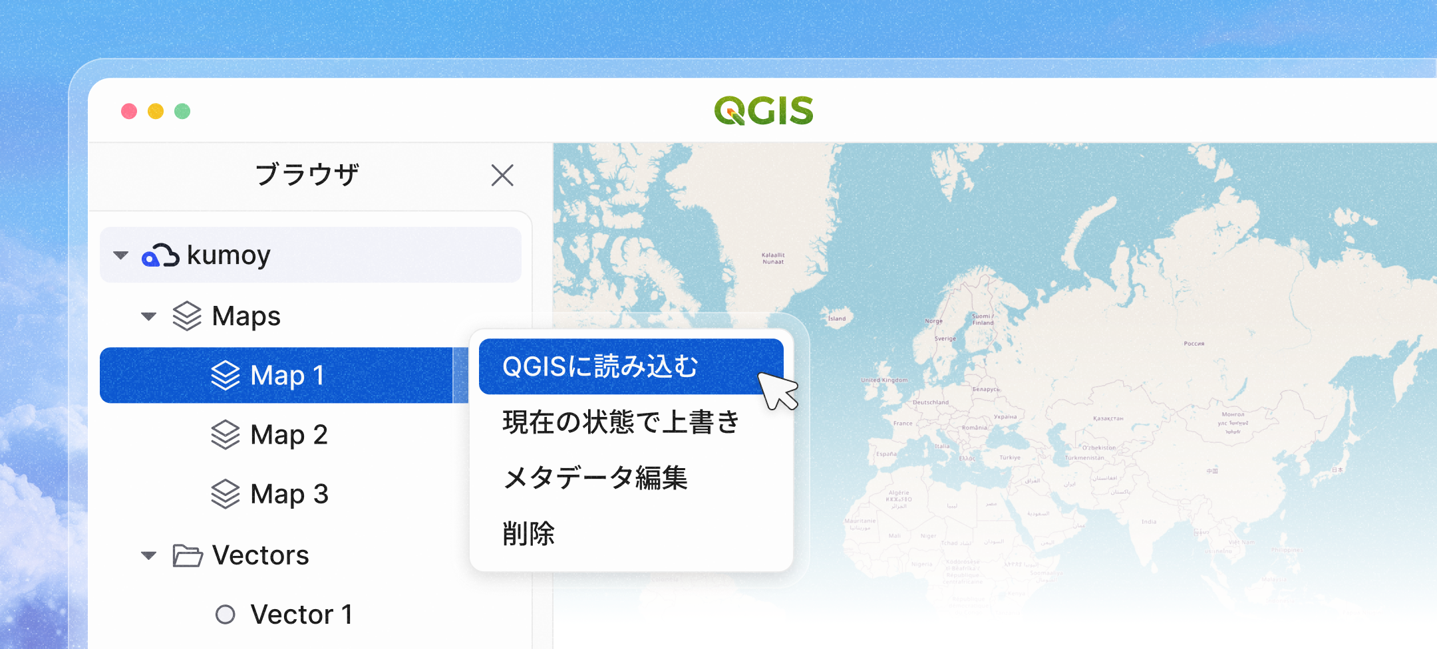Viewport: 1437px width, 649px height.
Task: Click the Vectors folder icon
Action: click(188, 555)
